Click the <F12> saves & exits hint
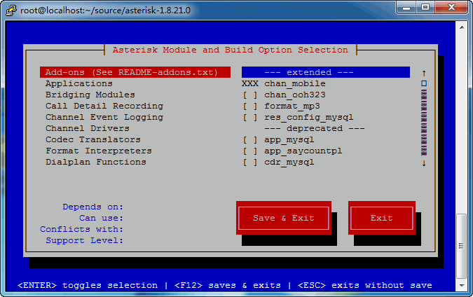The image size is (473, 297). (228, 285)
